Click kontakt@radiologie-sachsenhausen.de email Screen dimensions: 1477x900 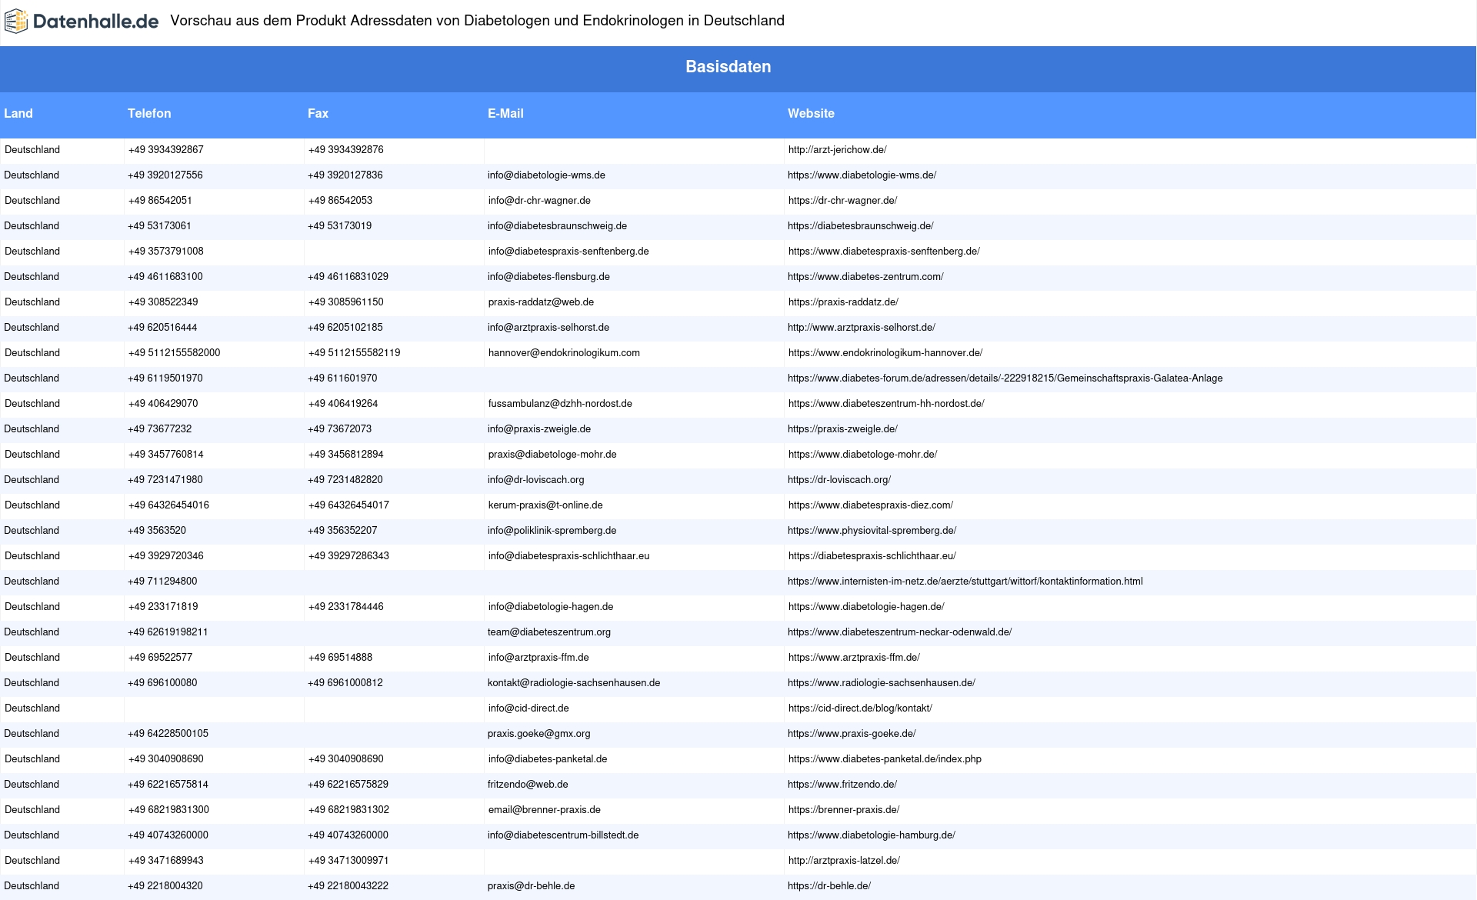pyautogui.click(x=574, y=683)
